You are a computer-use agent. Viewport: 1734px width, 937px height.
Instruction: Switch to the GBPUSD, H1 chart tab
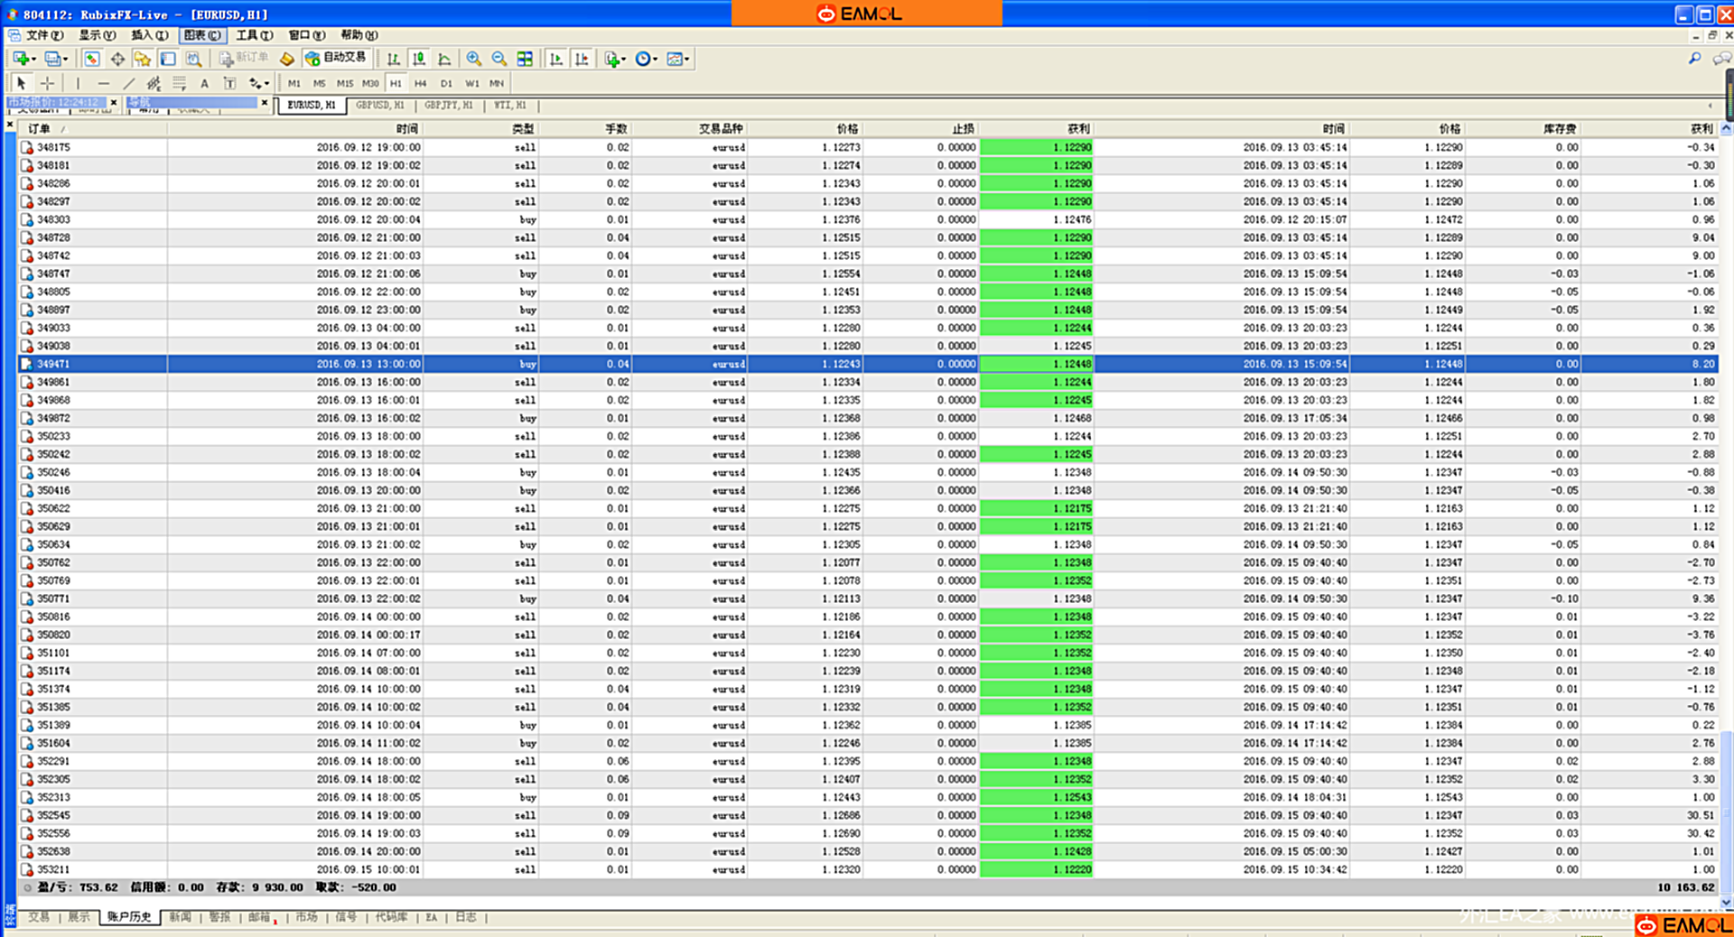(x=379, y=106)
